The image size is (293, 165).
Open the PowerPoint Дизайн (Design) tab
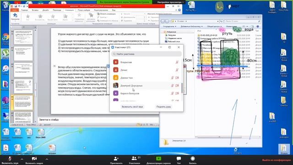45,10
